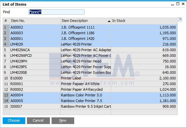Click stock value 19.000

pyautogui.click(x=170, y=67)
